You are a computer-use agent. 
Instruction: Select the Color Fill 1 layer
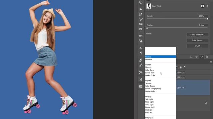coord(193,88)
